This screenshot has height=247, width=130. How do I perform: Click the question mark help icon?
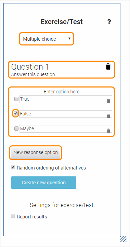109,22
